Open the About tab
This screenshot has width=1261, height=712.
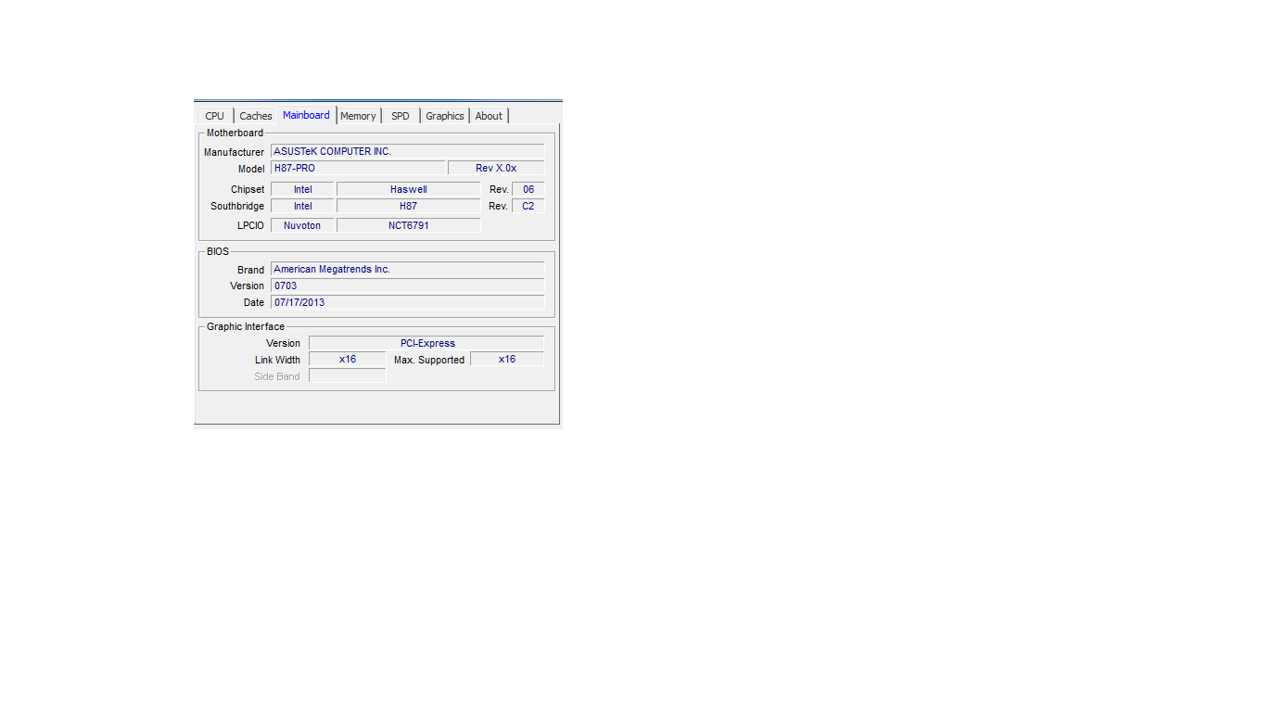tap(489, 116)
